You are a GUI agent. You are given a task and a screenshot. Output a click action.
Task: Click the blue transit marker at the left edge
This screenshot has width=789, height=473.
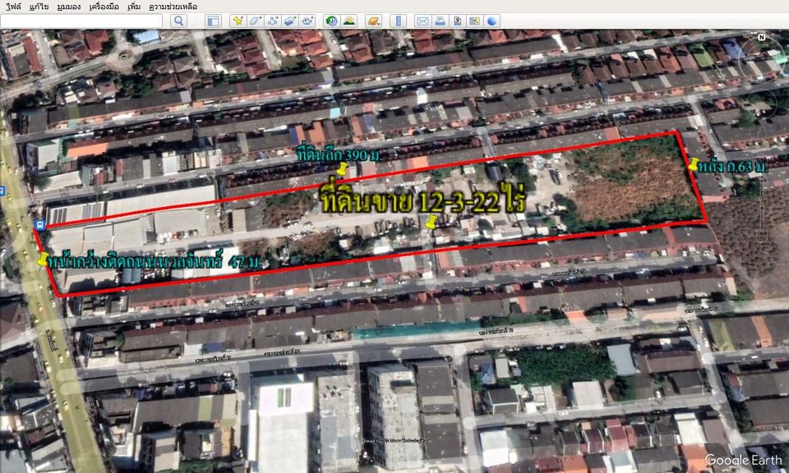(2, 191)
